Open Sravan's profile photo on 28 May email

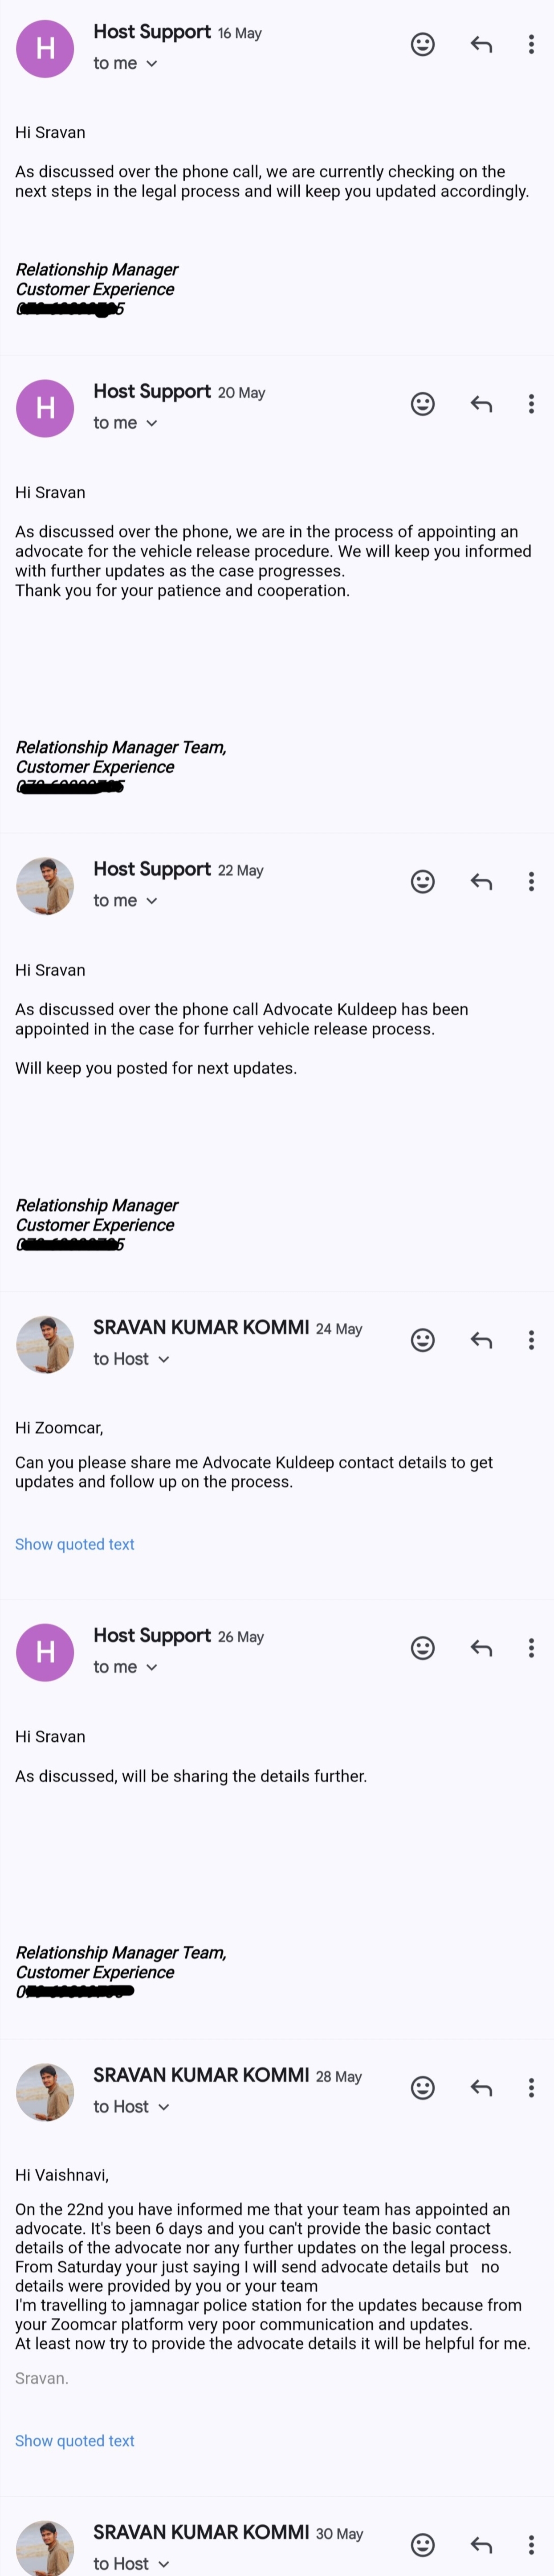[45, 2092]
